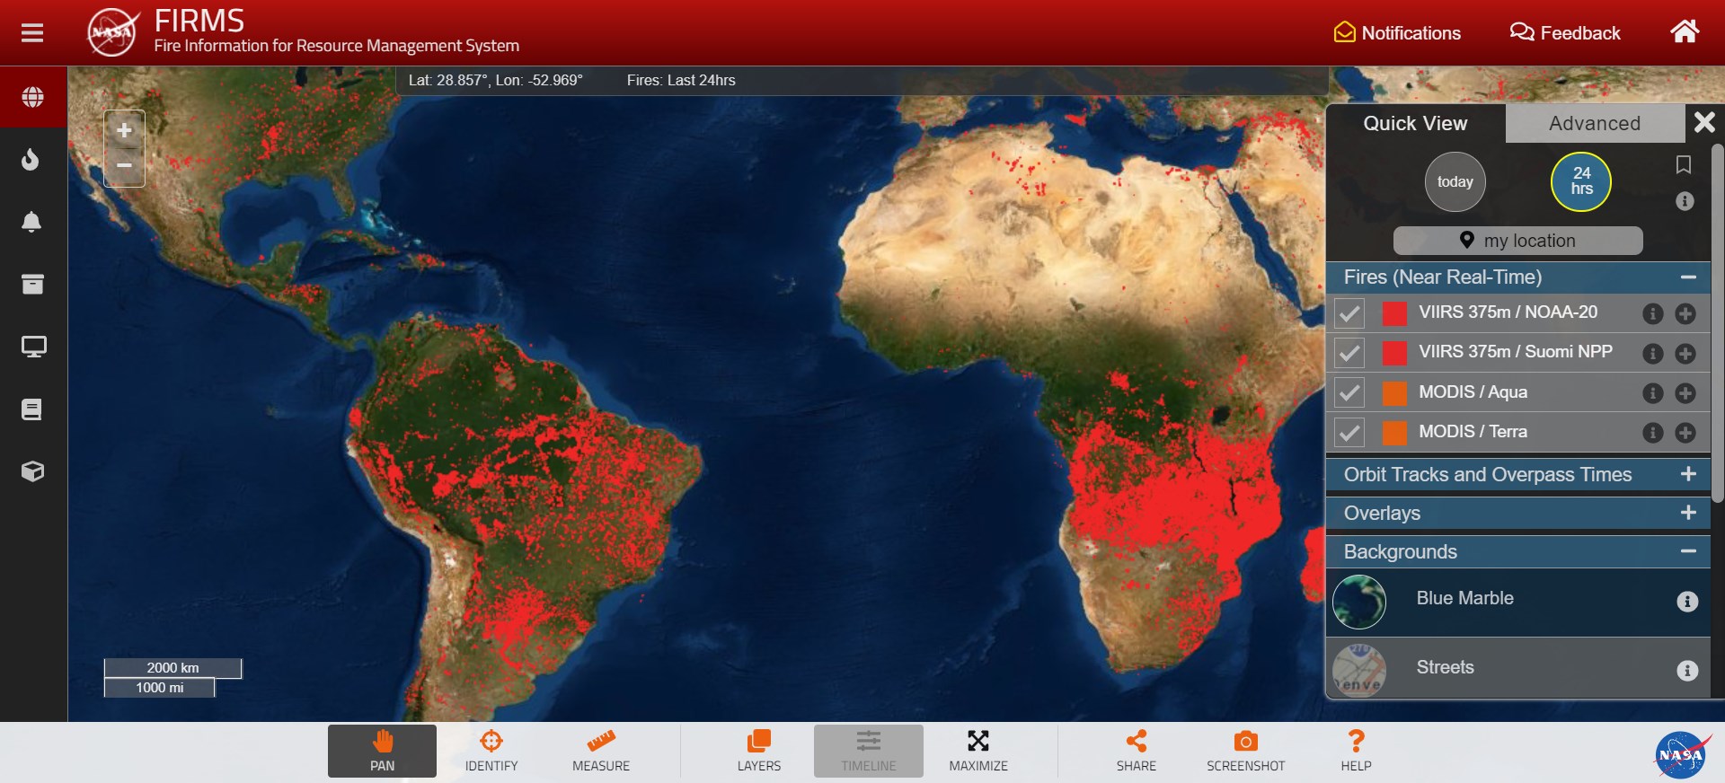Open the archive box sidebar icon
Screen dimensions: 1725x783
point(32,284)
